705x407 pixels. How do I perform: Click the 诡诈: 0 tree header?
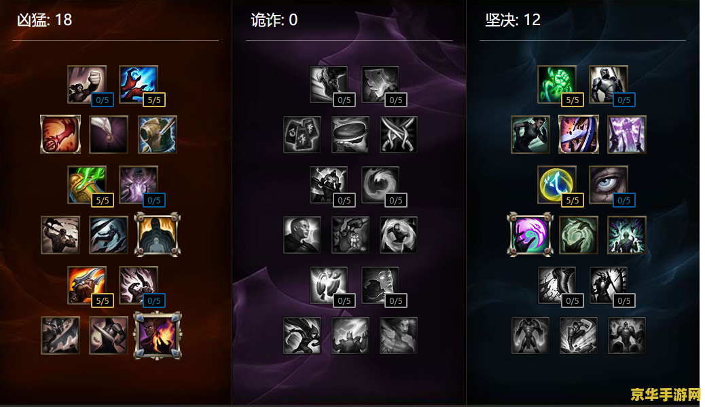tap(274, 20)
